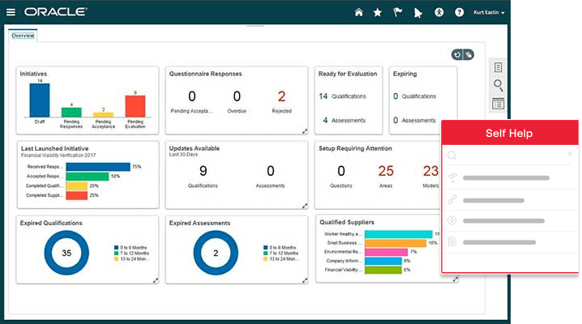Open the hamburger navigator menu

click(x=11, y=12)
